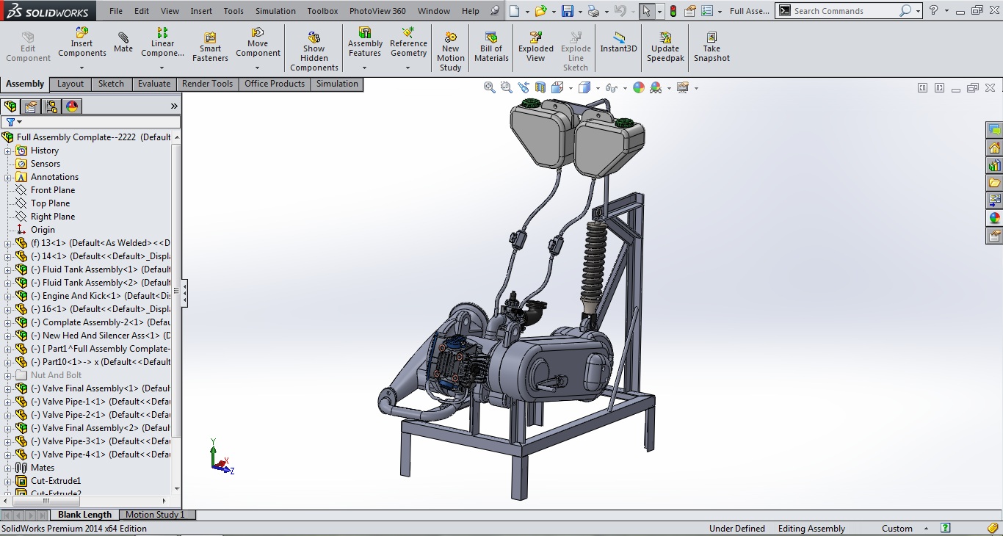Open the Design Library task pane tab
This screenshot has height=536, width=1003.
(x=994, y=165)
